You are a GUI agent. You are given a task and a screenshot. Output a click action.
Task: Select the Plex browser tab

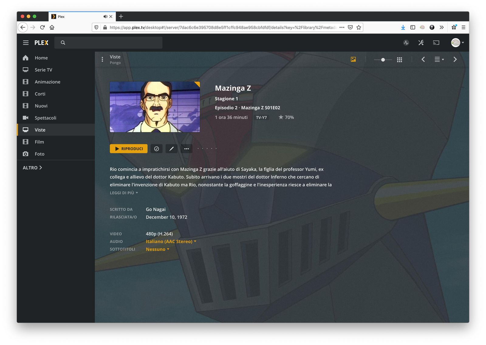click(82, 17)
